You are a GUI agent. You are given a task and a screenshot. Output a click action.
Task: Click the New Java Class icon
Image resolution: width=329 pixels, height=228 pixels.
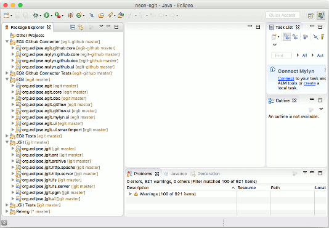pyautogui.click(x=79, y=15)
